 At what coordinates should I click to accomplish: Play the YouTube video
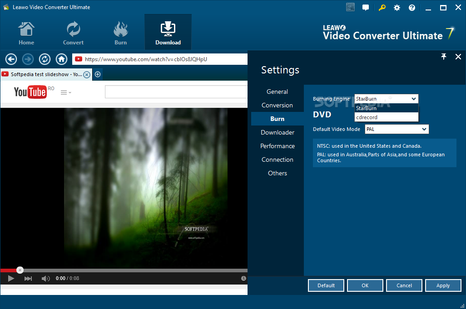click(x=11, y=279)
